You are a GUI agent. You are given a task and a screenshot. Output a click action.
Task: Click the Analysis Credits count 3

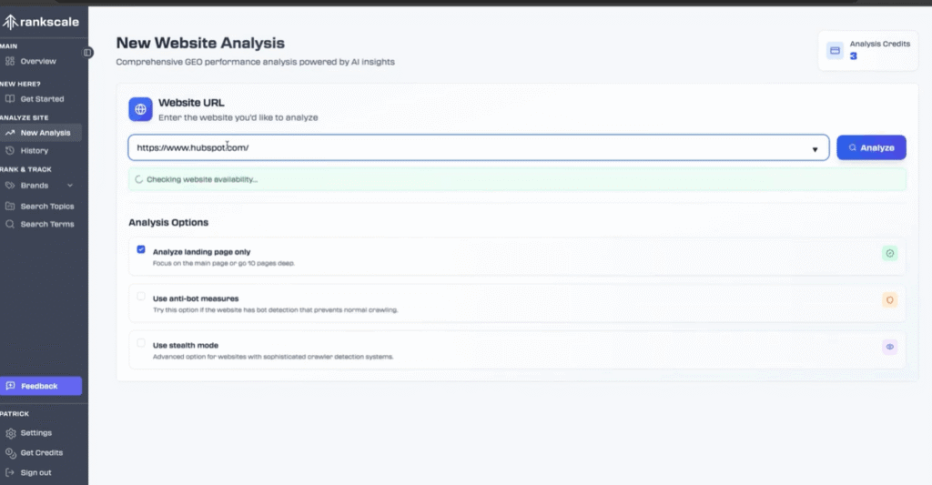(854, 56)
